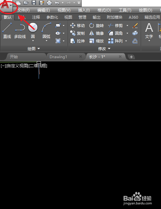Expand the 修剪 trim dropdown arrow
The height and width of the screenshot is (209, 161).
128,25
